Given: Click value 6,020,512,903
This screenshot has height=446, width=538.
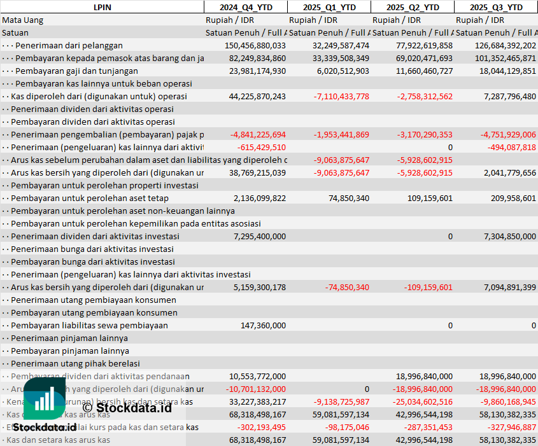Looking at the screenshot, I should coord(343,71).
